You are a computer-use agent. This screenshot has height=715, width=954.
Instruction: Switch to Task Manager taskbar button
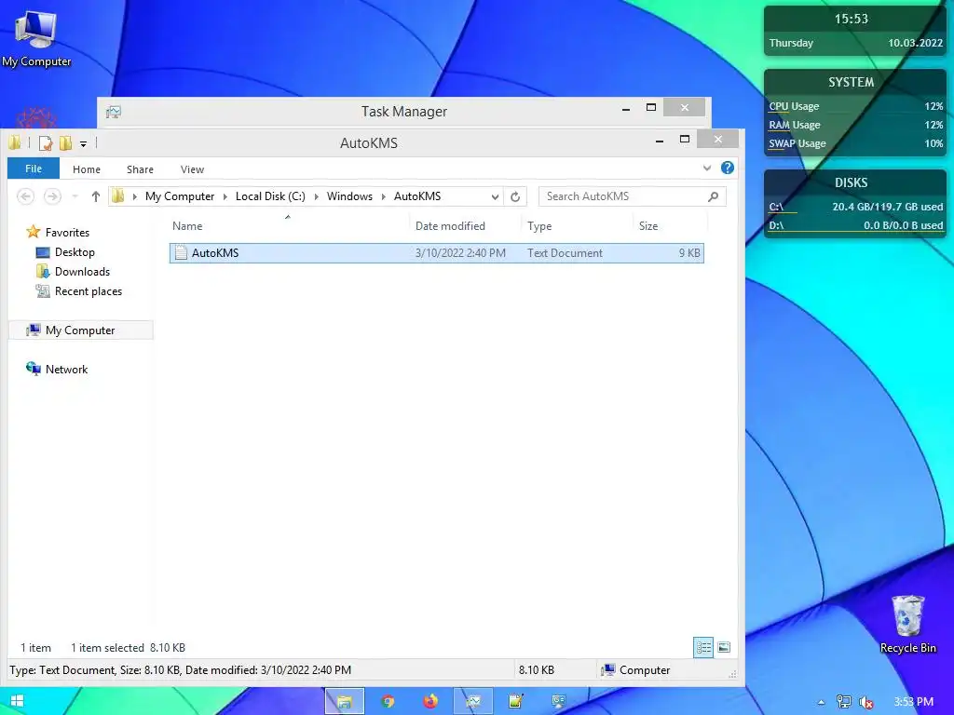coord(472,702)
